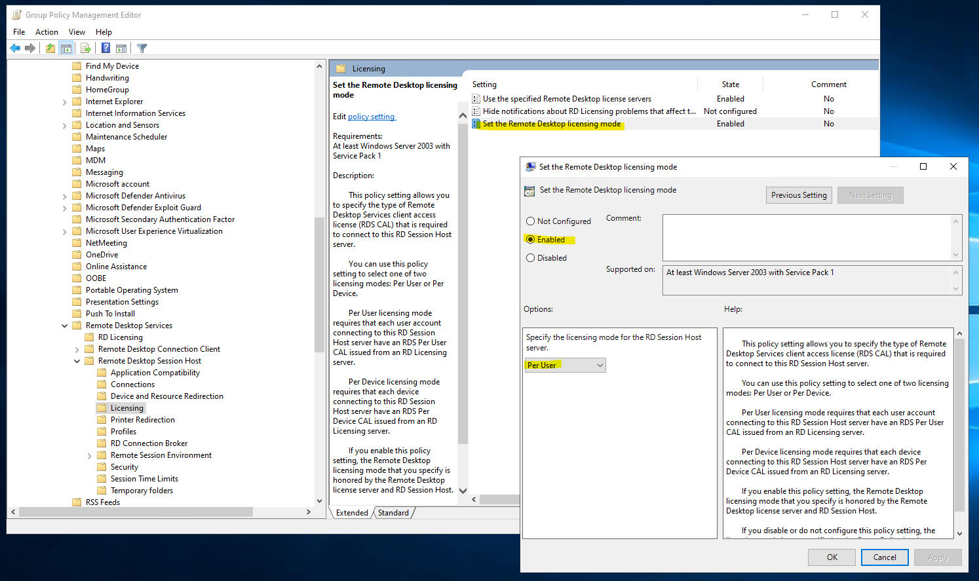This screenshot has height=581, width=979.
Task: Select 'Use the specified Remote Desktop license servers' row
Action: pos(674,99)
